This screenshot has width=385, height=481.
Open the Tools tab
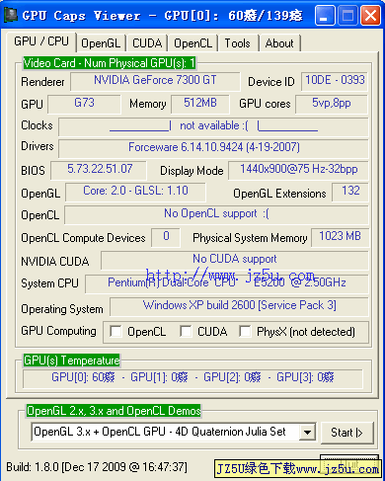(x=237, y=43)
